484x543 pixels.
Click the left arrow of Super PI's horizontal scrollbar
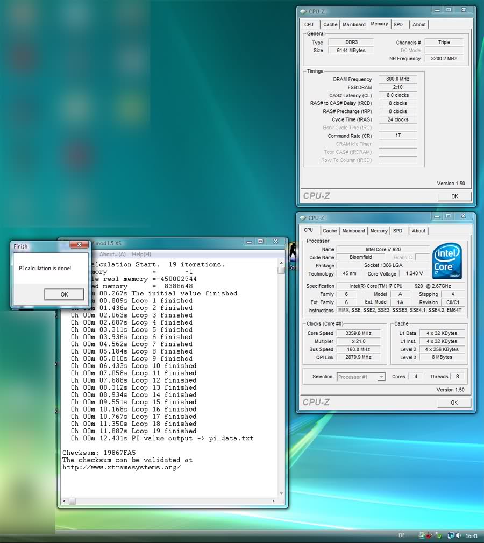(x=65, y=500)
